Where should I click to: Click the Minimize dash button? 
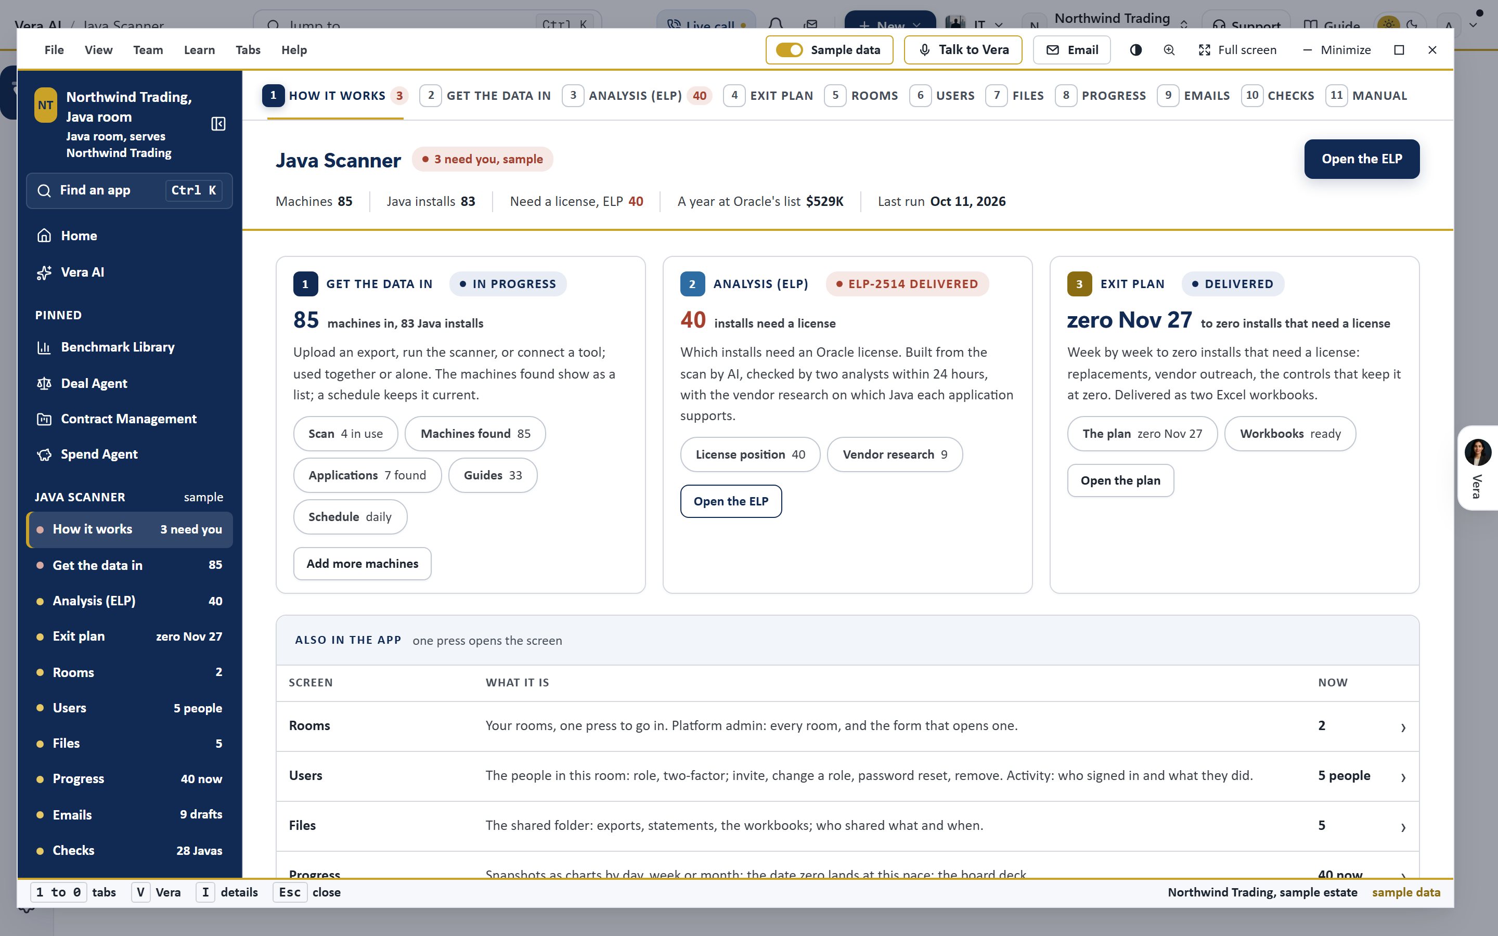pos(1336,50)
